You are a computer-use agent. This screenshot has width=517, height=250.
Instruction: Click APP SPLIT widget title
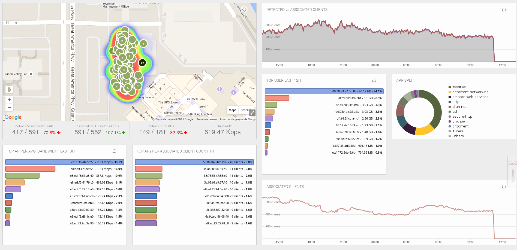click(405, 80)
